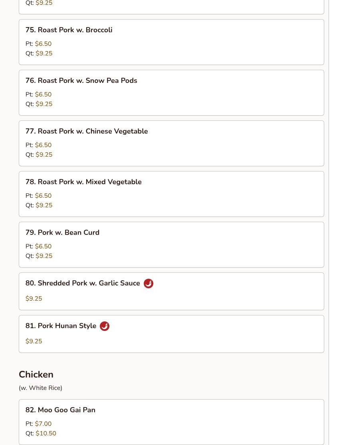
Task: Select 76. Roast Pork w. Snow Pea Pods
Action: [x=171, y=93]
